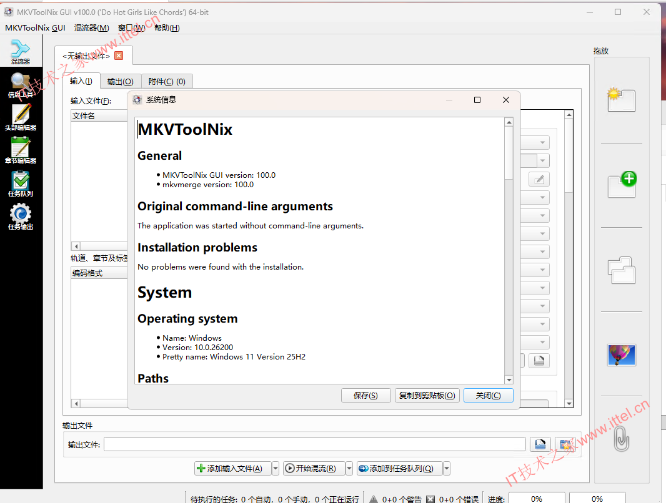
Task: Click the new-source-files sun folder drop icon
Action: (621, 100)
